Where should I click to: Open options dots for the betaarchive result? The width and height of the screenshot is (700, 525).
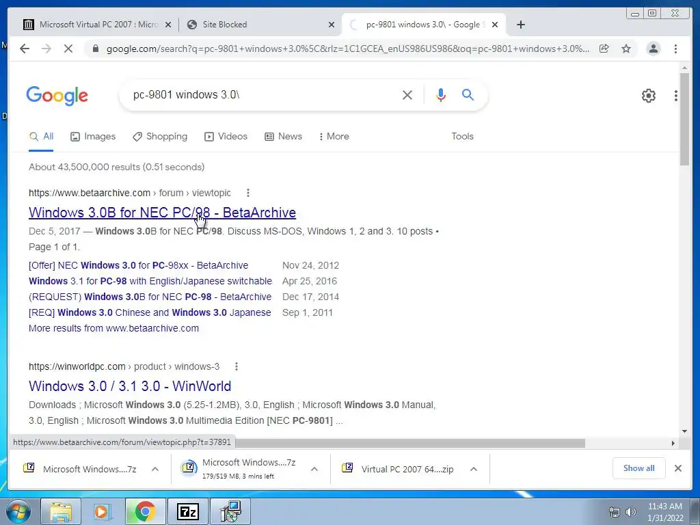247,193
